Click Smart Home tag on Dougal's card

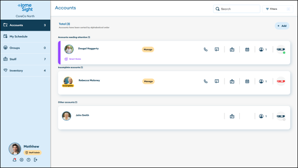(x=73, y=59)
